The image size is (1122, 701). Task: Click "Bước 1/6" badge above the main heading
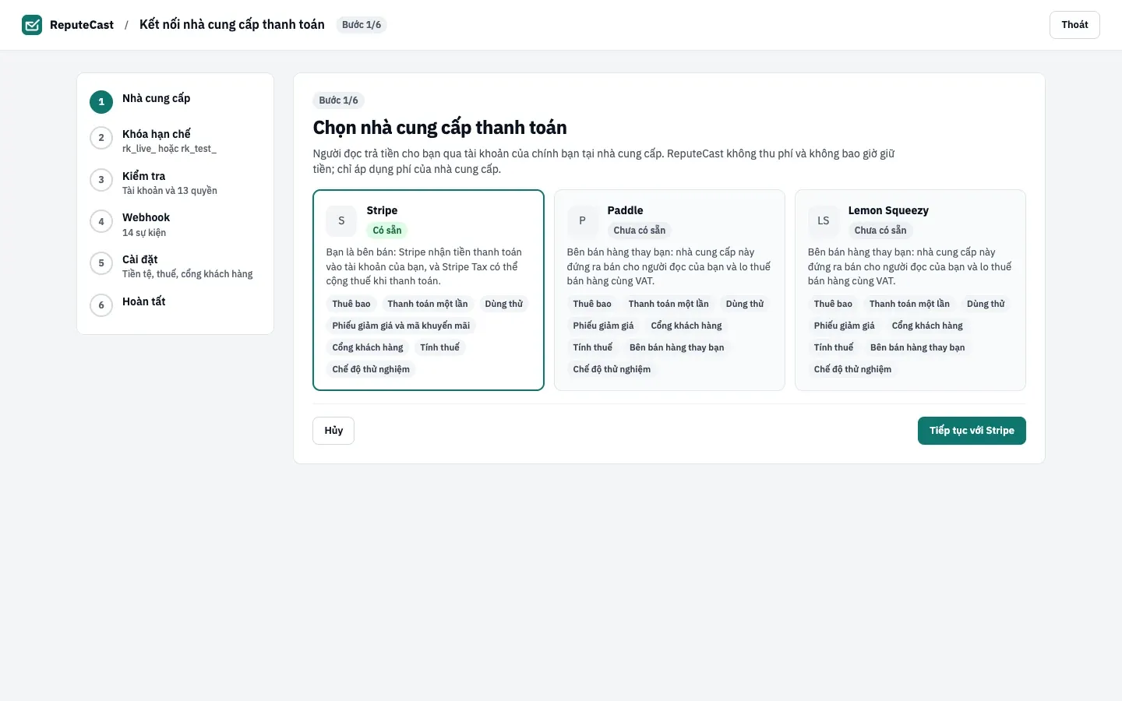[338, 100]
